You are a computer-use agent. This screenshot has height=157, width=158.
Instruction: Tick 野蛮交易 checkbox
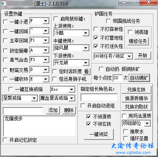point(5,70)
